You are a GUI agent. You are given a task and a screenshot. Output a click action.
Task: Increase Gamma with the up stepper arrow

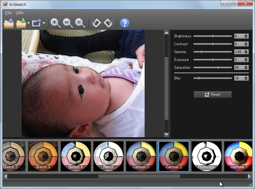point(246,51)
